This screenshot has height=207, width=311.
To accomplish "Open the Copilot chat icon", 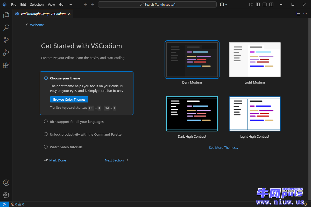I will coord(222,4).
